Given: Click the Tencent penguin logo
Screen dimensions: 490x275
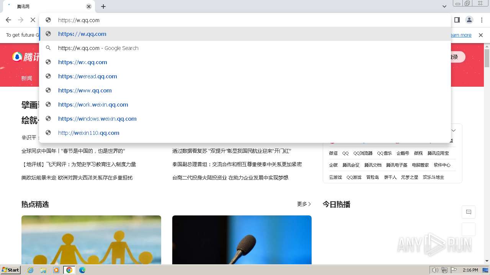Looking at the screenshot, I should 17,57.
